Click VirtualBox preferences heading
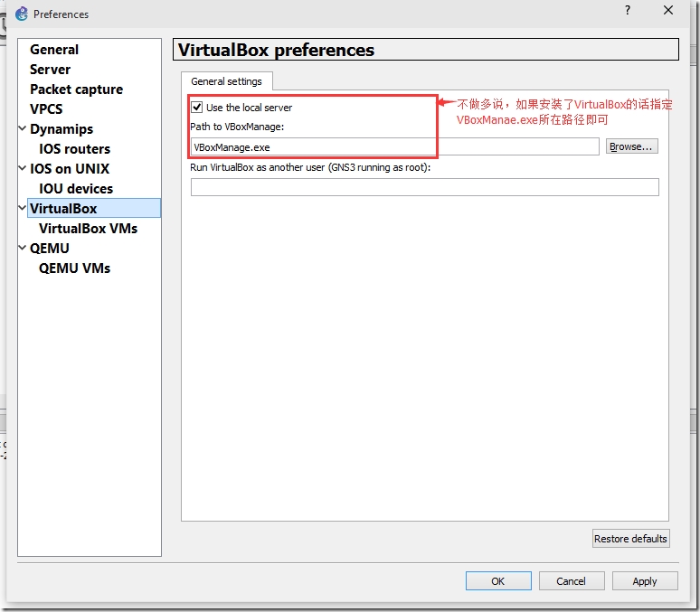 coord(276,50)
